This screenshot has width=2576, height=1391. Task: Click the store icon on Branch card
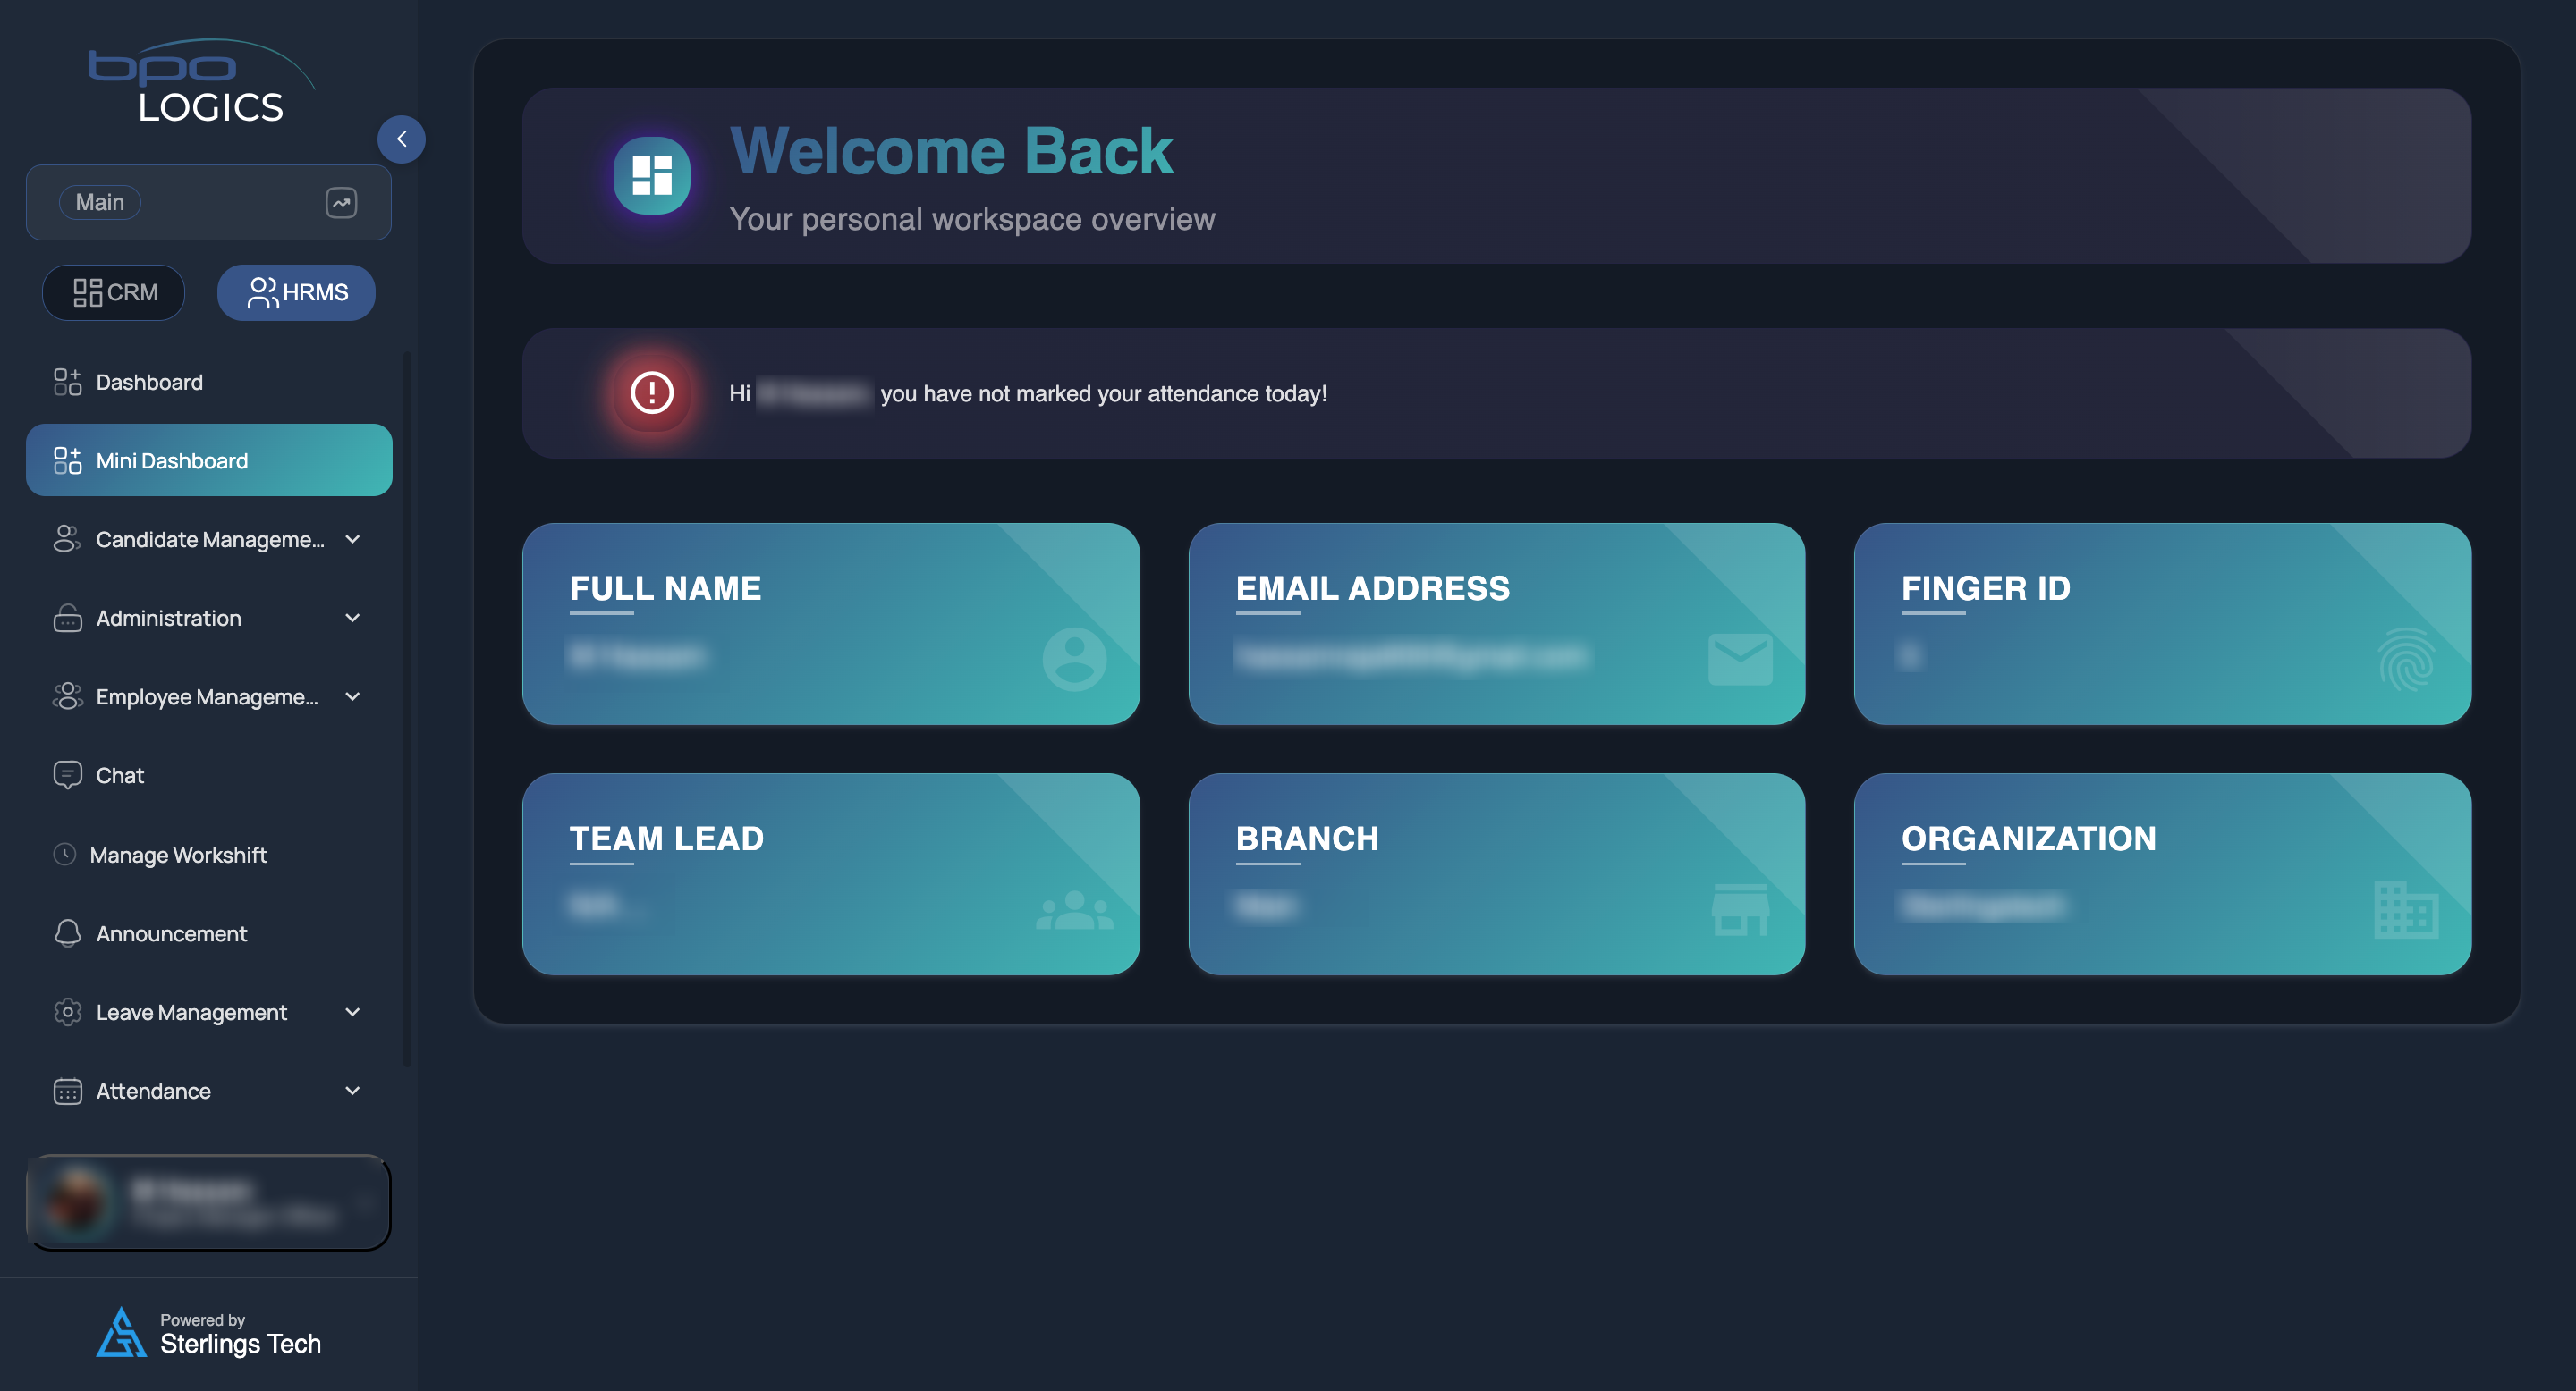pos(1740,910)
